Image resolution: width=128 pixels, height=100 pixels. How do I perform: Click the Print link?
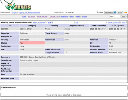click(124, 22)
